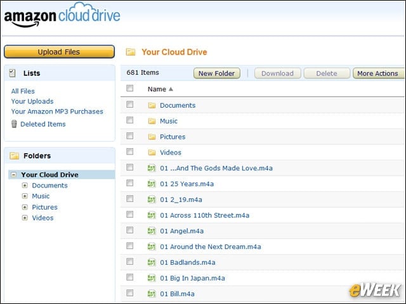Click the Music folder icon in file list

tap(152, 121)
